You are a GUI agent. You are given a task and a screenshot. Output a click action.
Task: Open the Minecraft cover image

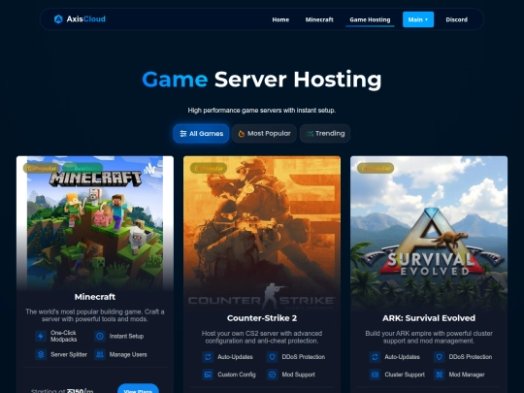(95, 223)
